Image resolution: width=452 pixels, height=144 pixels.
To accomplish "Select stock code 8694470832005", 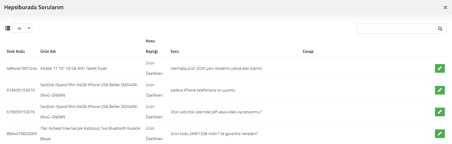I will click(x=22, y=134).
